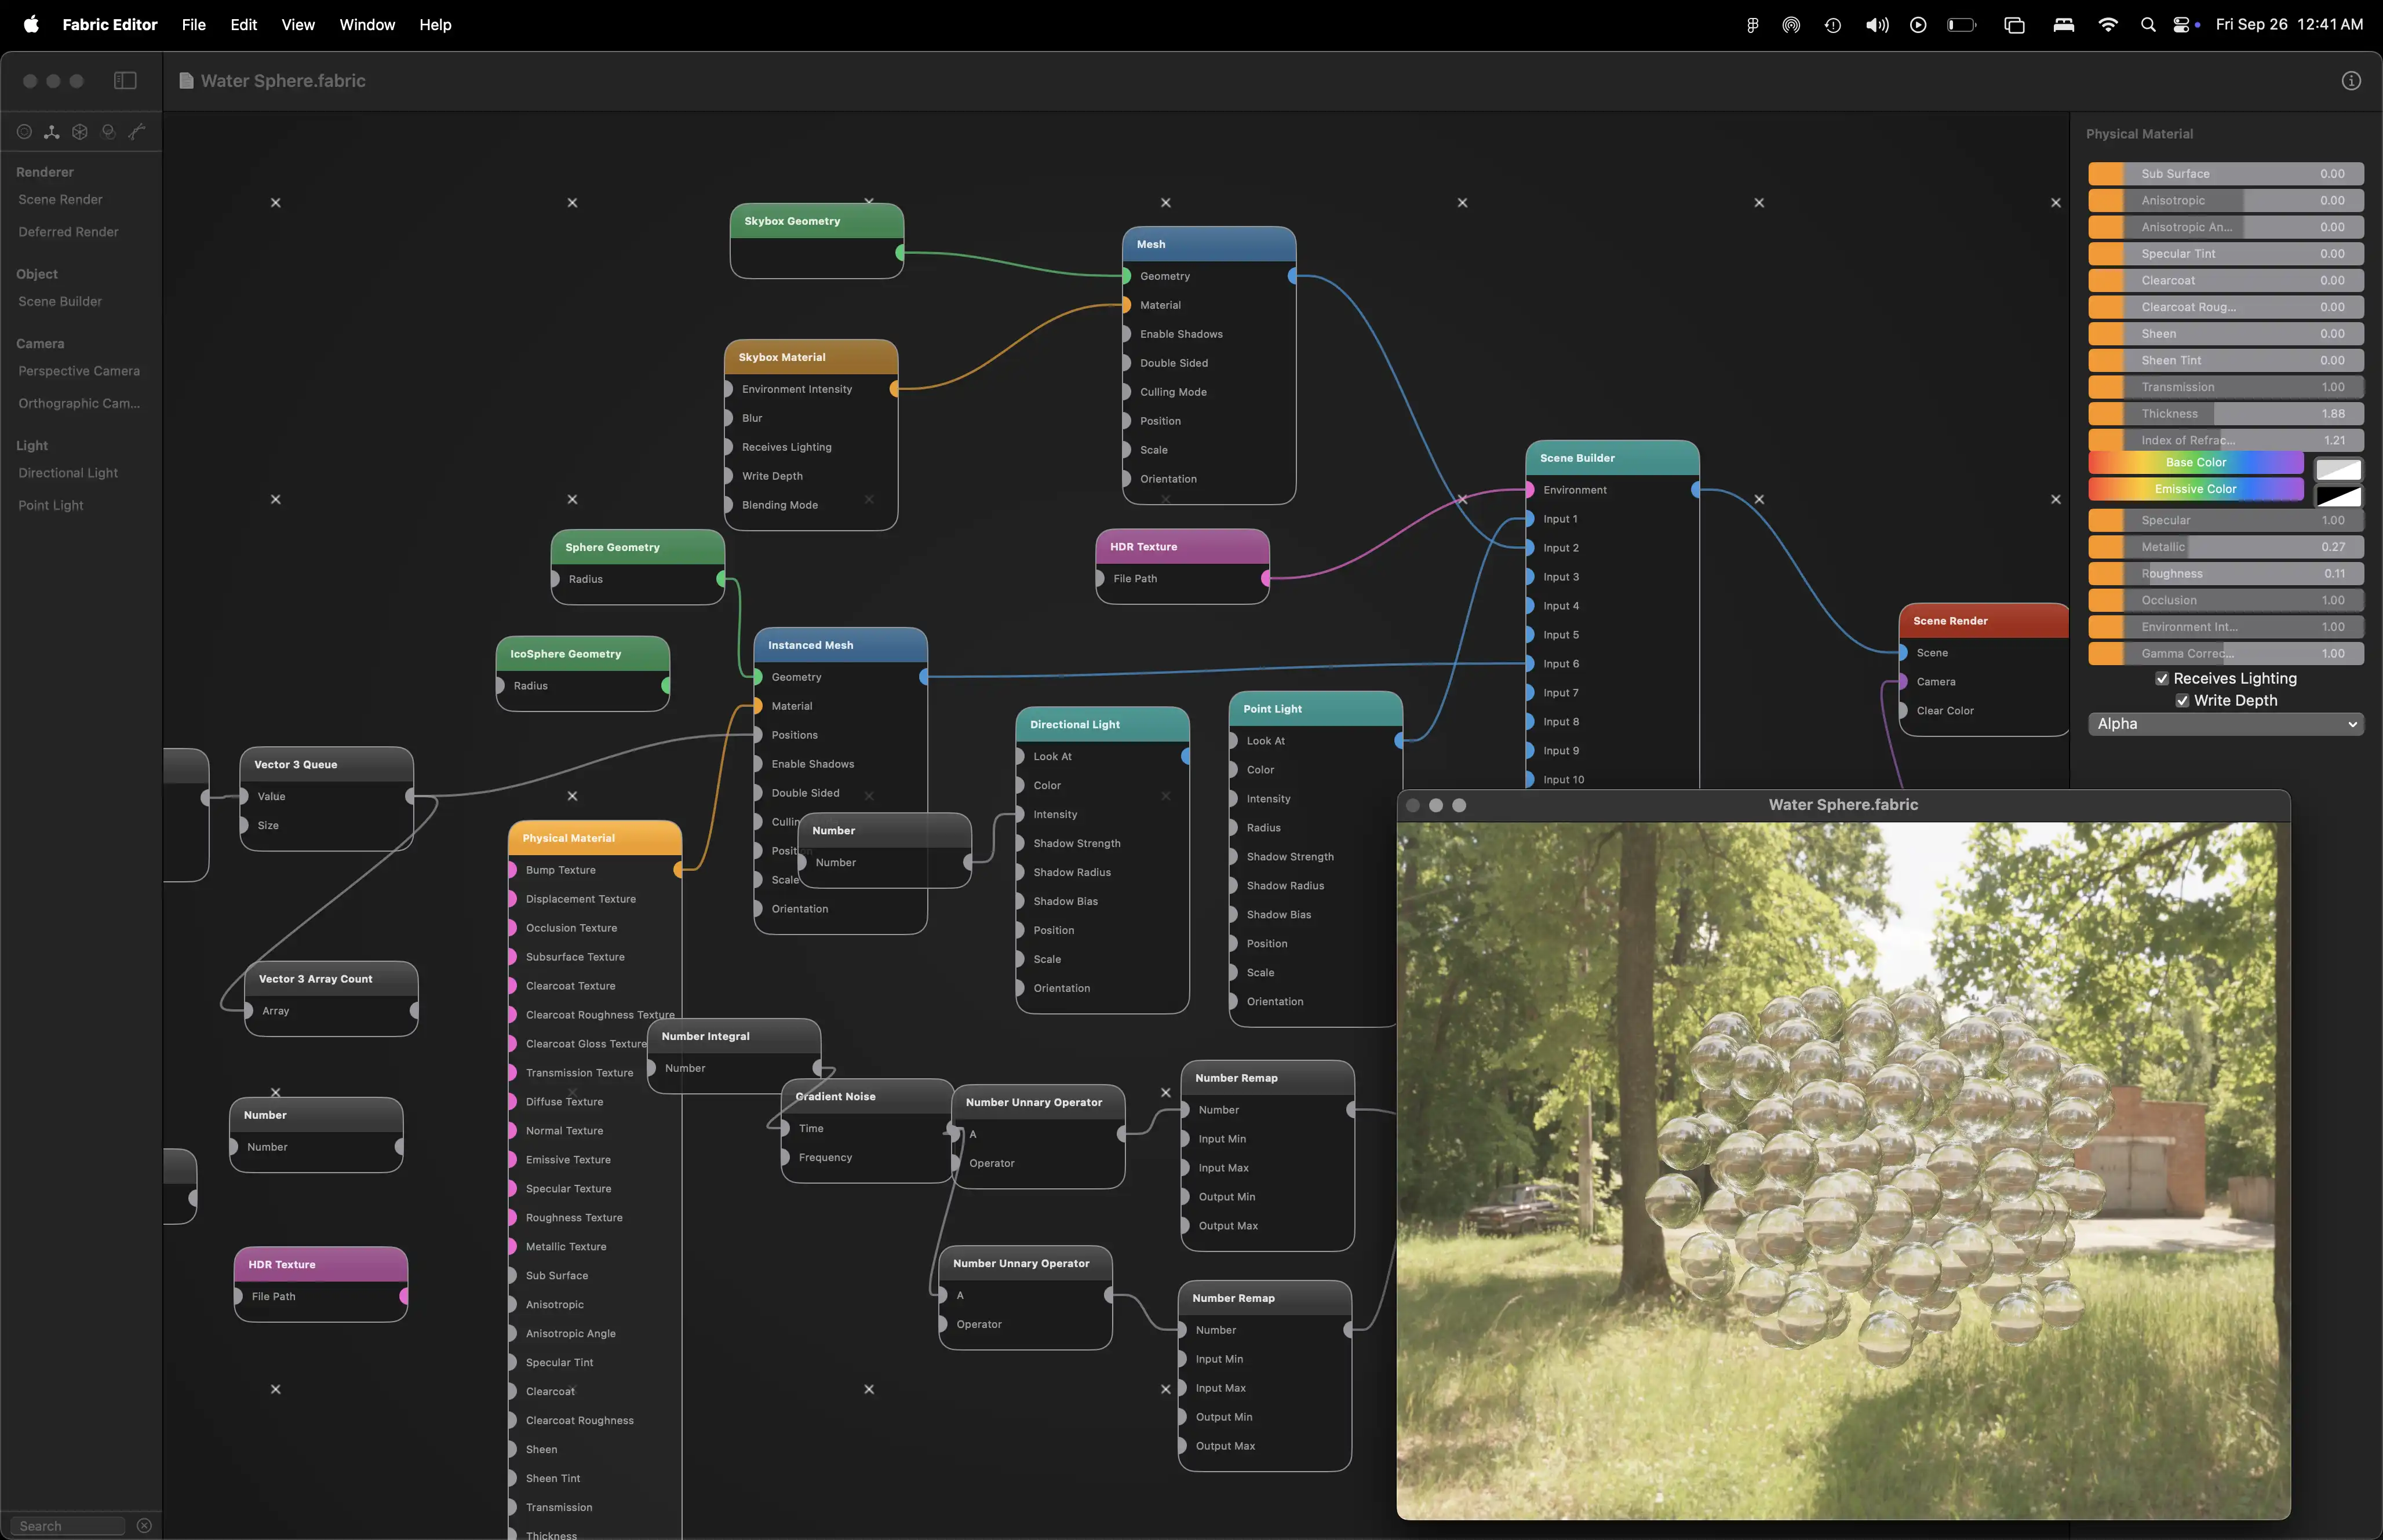Clear the search field with X icon
Screen dimensions: 2383x1540
pos(144,1525)
